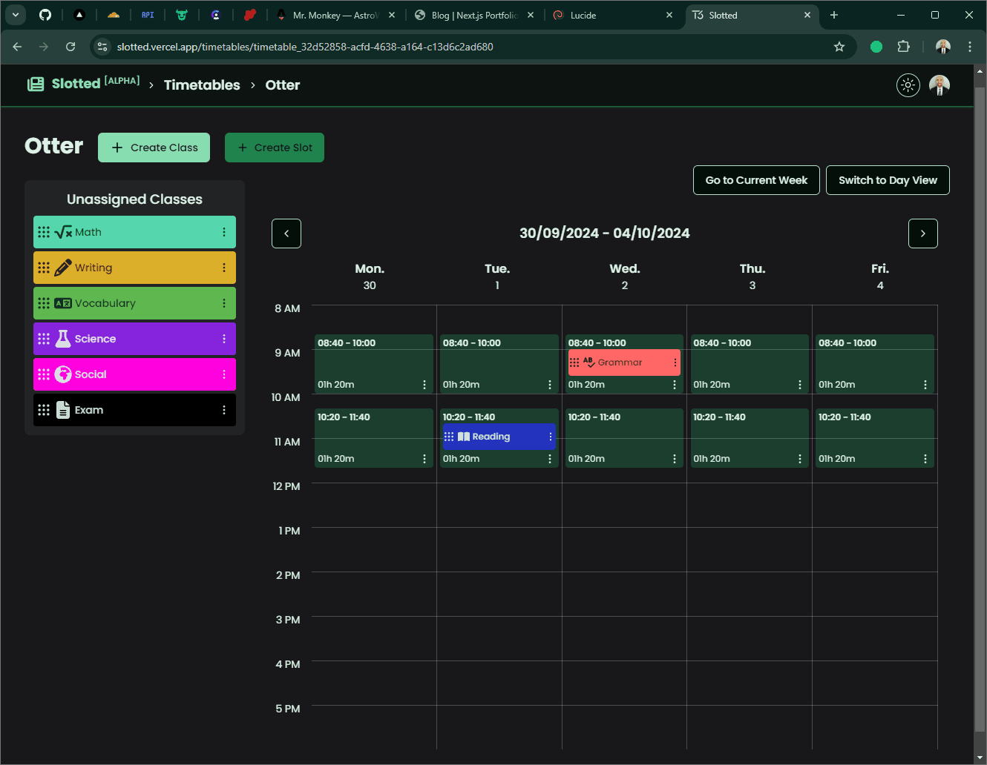
Task: Open the Social class options menu
Action: (x=224, y=374)
